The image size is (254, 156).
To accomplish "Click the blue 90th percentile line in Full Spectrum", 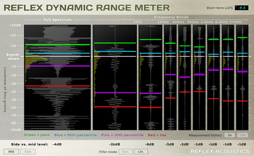I will tap(57, 53).
